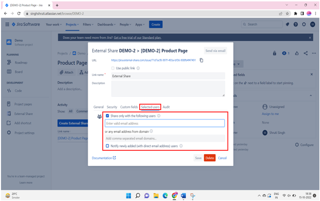
Task: Expand the Dashboards menu
Action: 106,25
